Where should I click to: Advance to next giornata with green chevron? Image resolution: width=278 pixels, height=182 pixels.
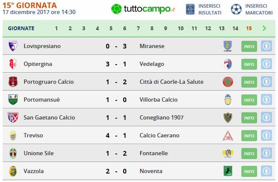[264, 28]
